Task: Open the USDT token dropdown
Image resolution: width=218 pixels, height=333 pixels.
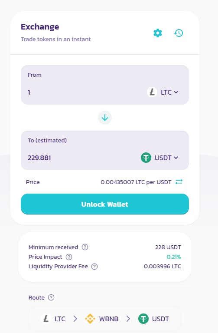Action: pos(159,158)
